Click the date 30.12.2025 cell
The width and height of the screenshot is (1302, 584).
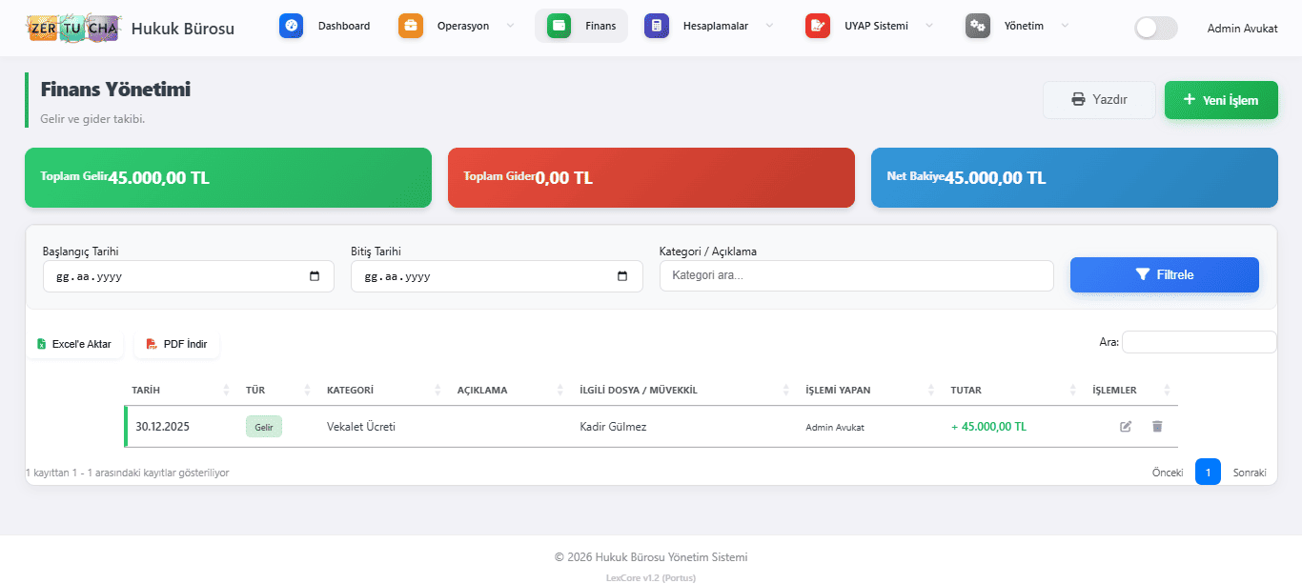tap(163, 427)
